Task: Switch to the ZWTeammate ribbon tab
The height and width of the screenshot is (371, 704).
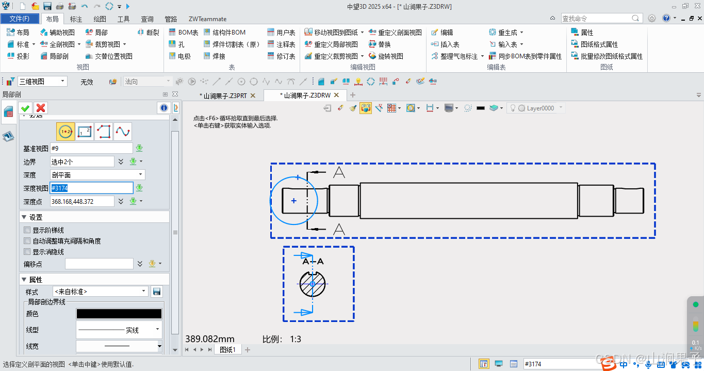Action: click(x=207, y=19)
